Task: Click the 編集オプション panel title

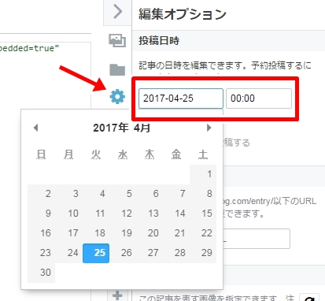Action: (183, 14)
